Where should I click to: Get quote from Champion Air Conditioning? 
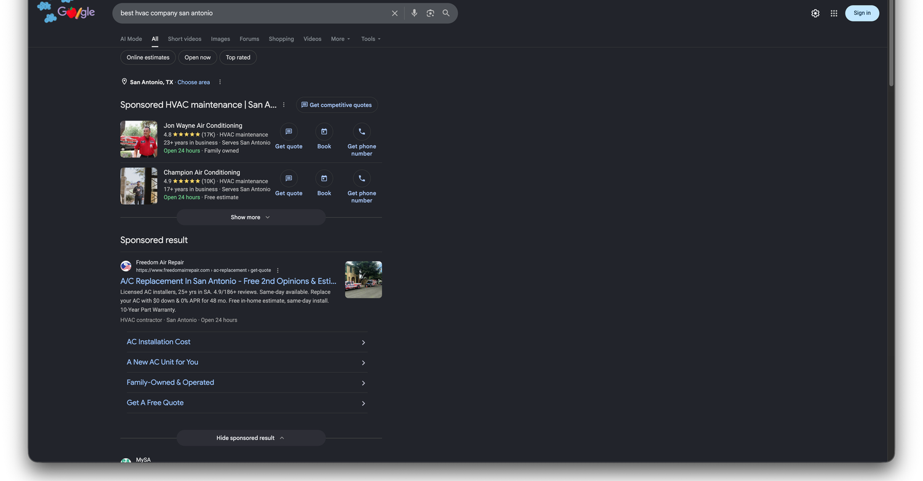(x=289, y=183)
